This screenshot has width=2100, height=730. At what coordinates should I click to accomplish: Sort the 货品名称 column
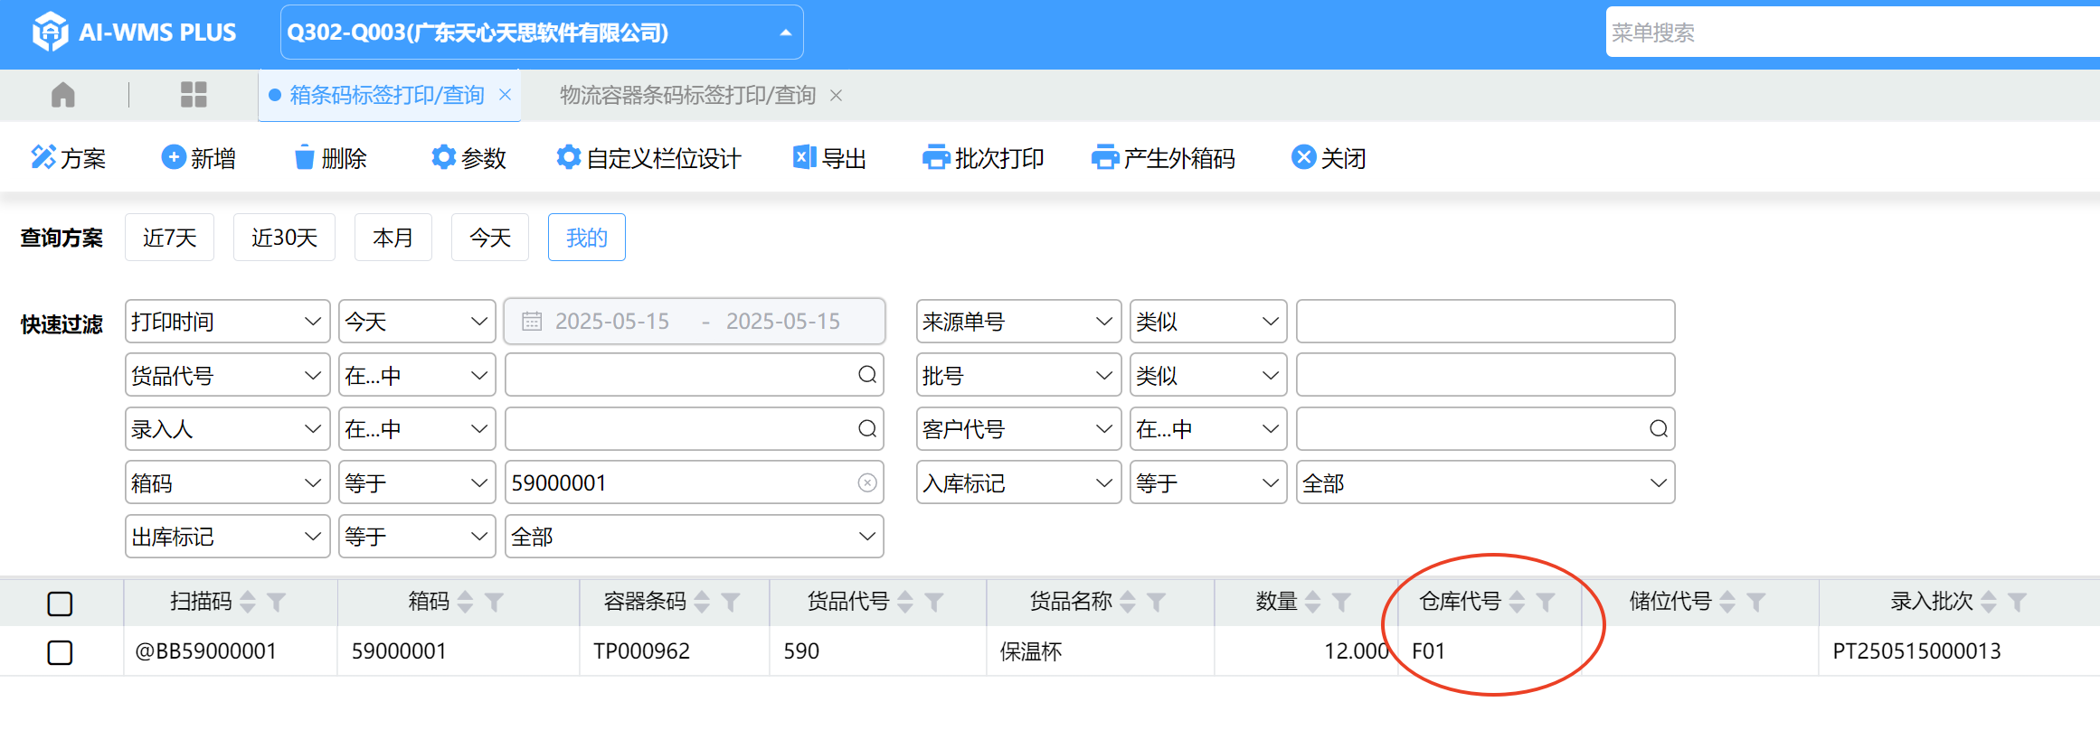pyautogui.click(x=1128, y=602)
